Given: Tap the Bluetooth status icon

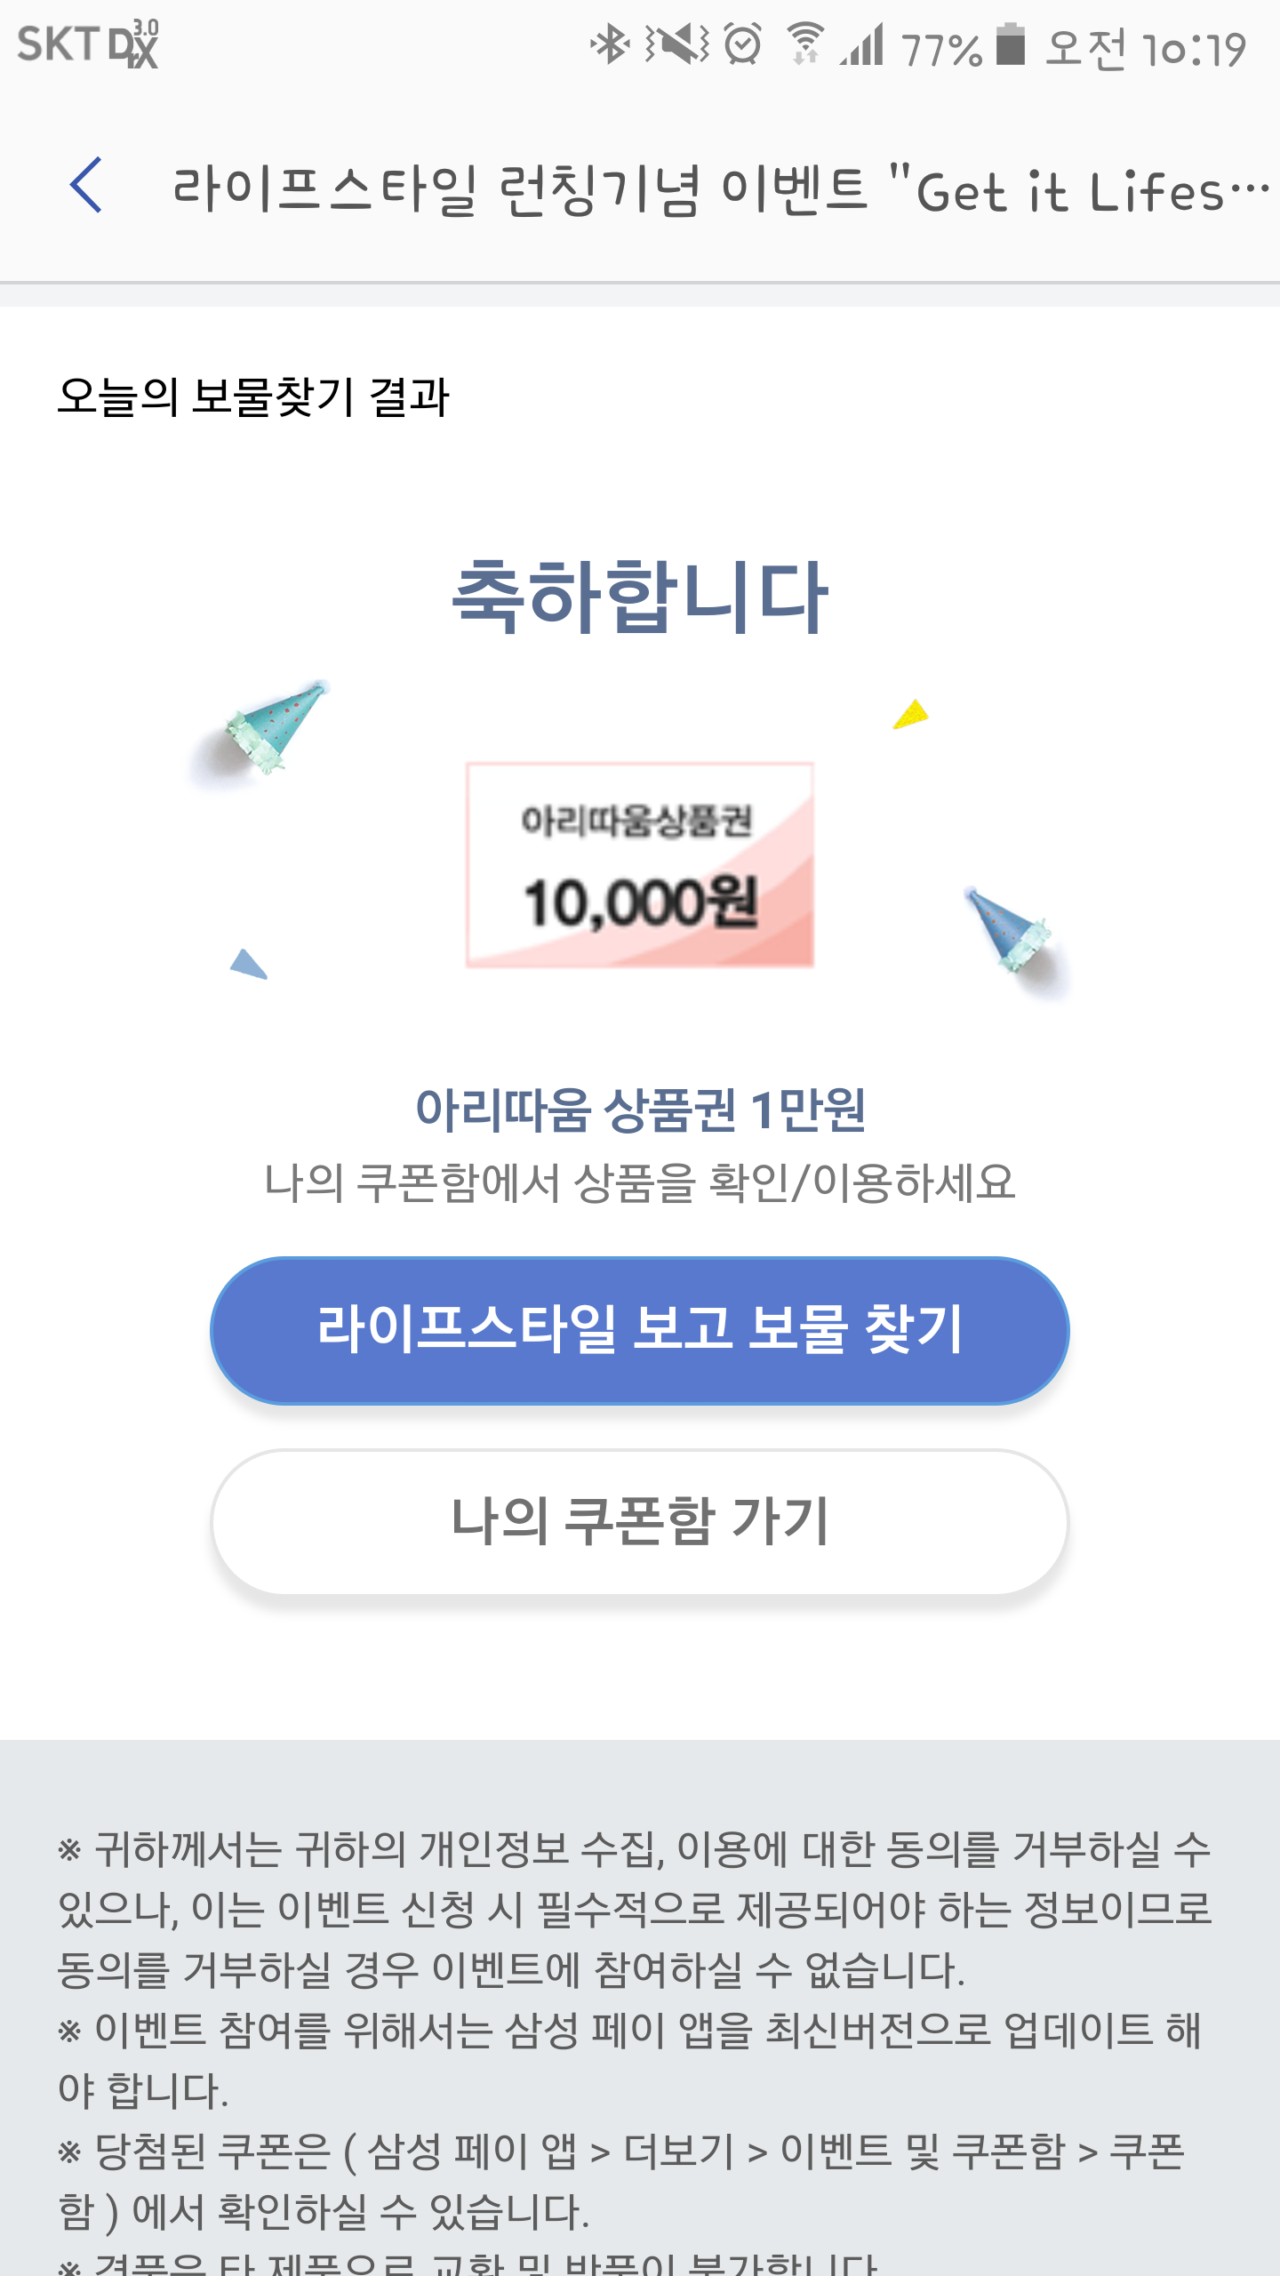Looking at the screenshot, I should (x=610, y=45).
